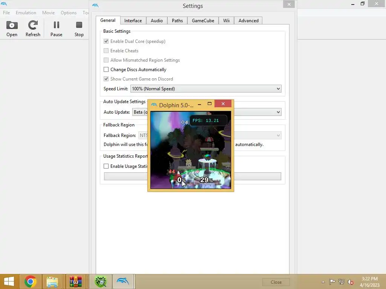The height and width of the screenshot is (289, 386).
Task: Open the Windows Start button
Action: [9, 281]
